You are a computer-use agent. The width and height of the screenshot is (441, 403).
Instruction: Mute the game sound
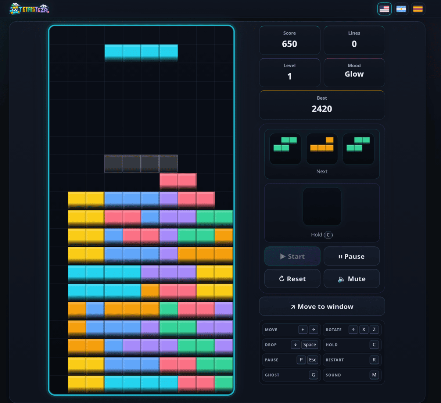pos(352,279)
